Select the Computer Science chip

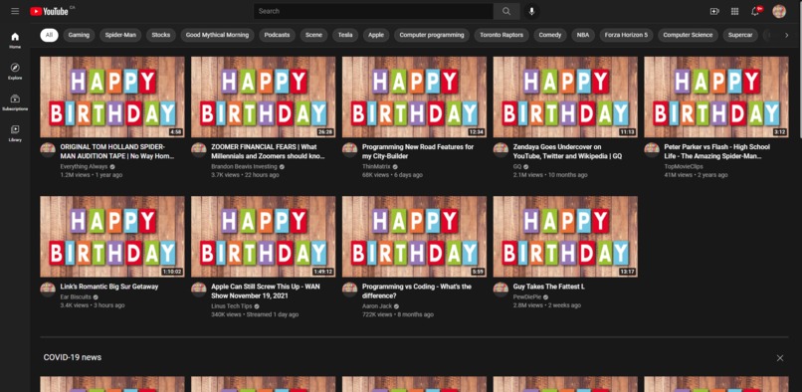point(688,35)
